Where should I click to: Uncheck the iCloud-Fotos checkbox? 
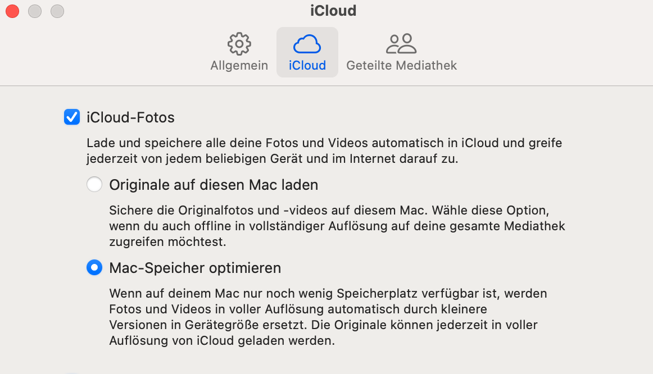(x=72, y=117)
